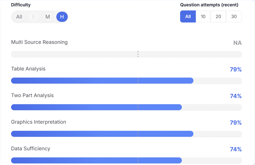Open the Table Analysis category label

pos(28,69)
